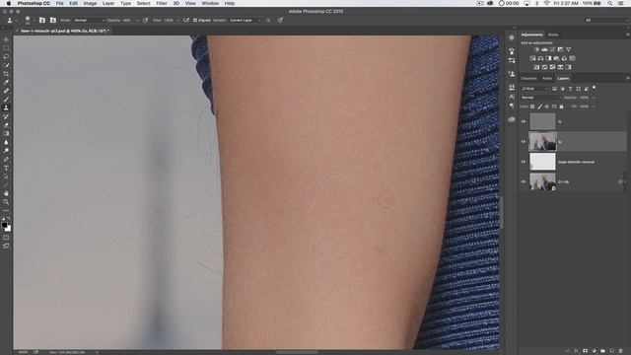The width and height of the screenshot is (631, 355).
Task: Select the History Brush tool
Action: 6,116
